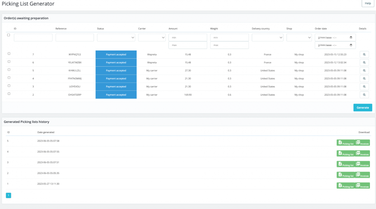View details of order 5 KHWULZLL
Screen dimensions: 376x209
click(x=364, y=71)
